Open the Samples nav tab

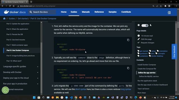click(112, 12)
